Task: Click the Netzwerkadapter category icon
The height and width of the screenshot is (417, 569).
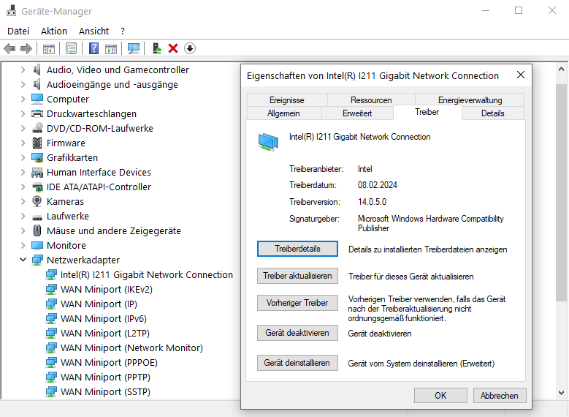Action: [x=37, y=260]
